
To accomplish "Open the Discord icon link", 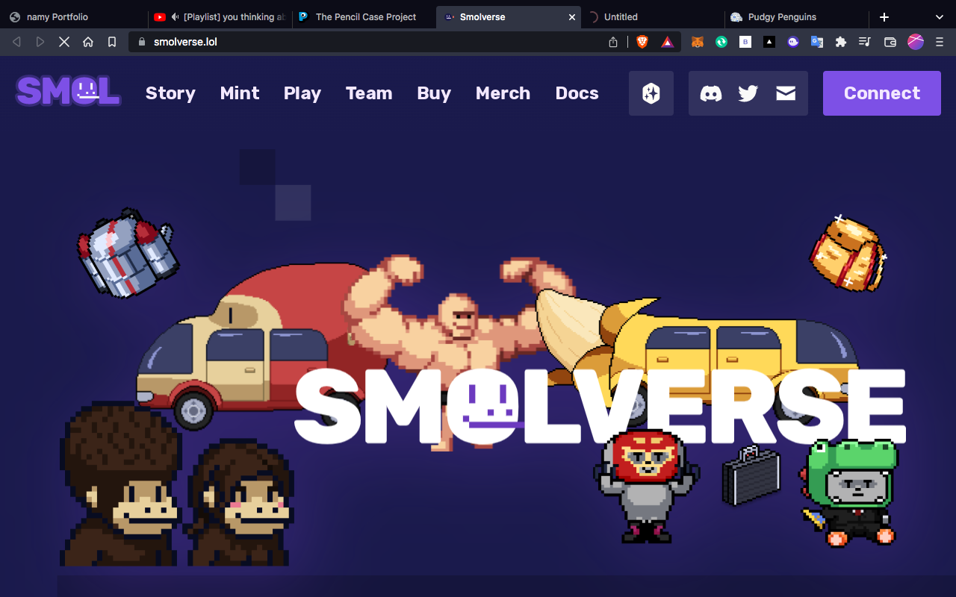I will click(x=711, y=93).
